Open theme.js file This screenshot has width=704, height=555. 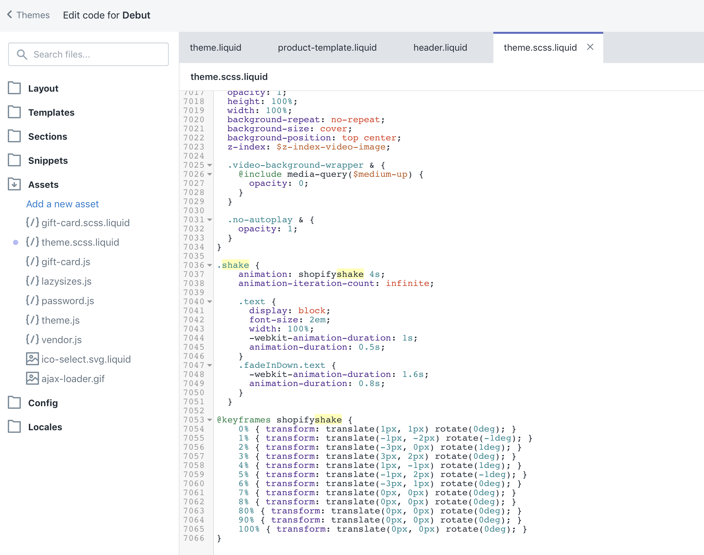(60, 320)
